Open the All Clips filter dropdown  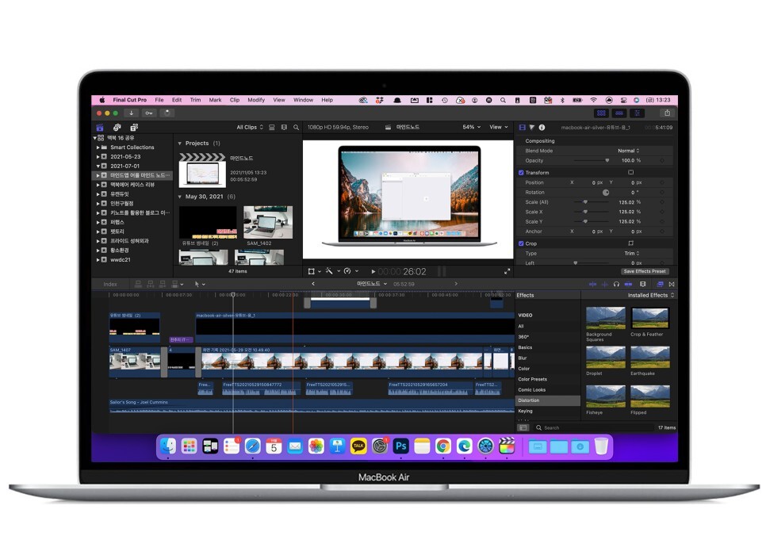coord(250,127)
